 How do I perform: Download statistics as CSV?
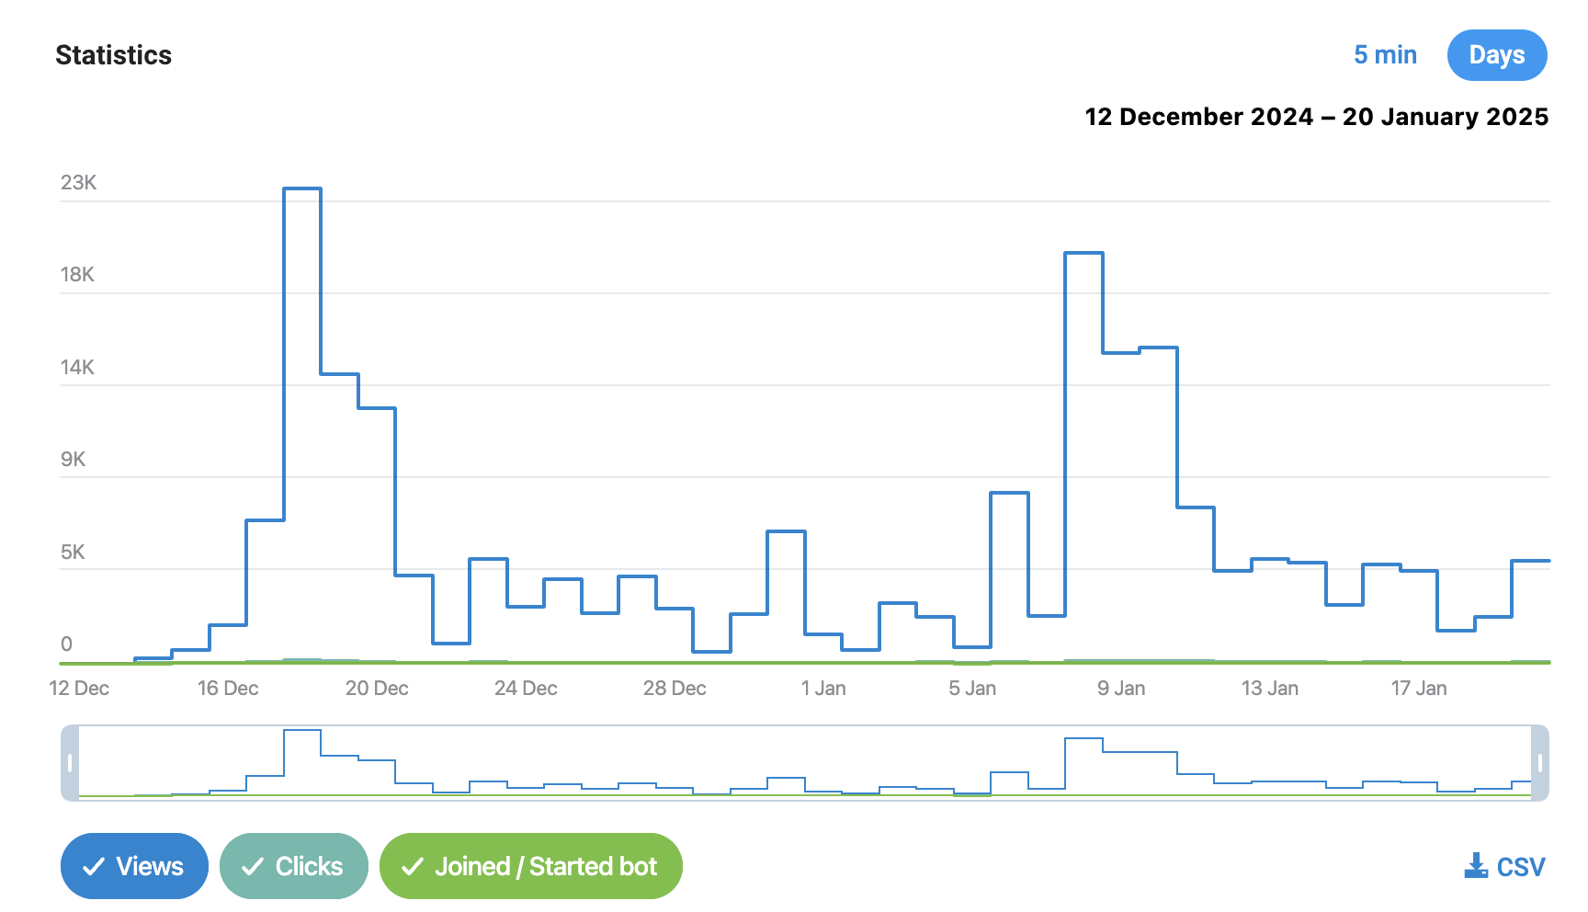point(1504,866)
